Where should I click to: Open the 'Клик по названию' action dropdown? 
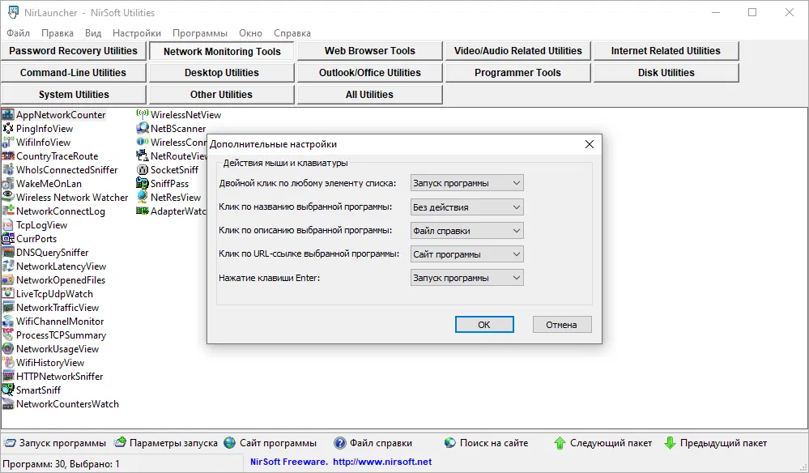pyautogui.click(x=467, y=207)
